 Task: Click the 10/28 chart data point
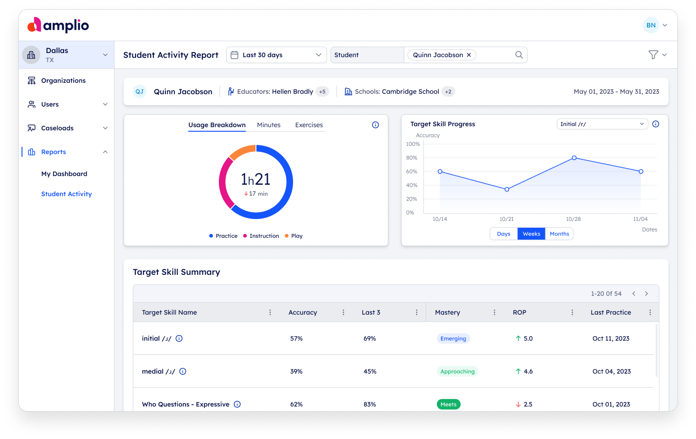point(574,158)
